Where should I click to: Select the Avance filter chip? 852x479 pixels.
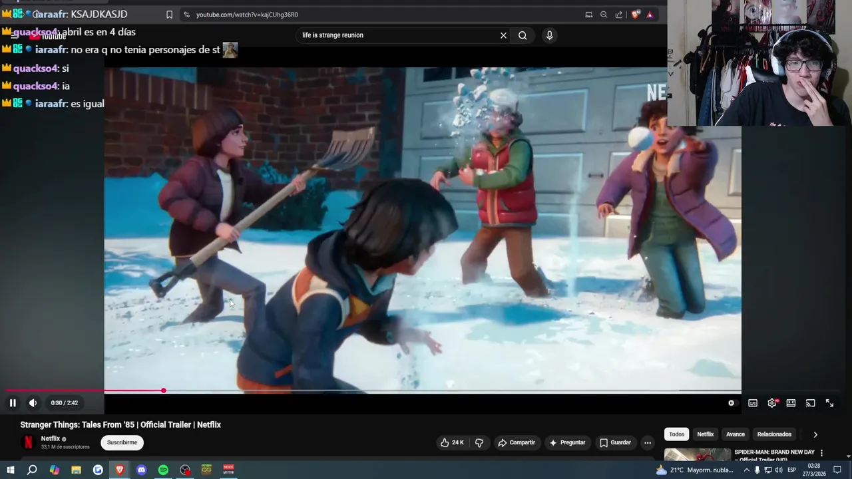pos(736,434)
